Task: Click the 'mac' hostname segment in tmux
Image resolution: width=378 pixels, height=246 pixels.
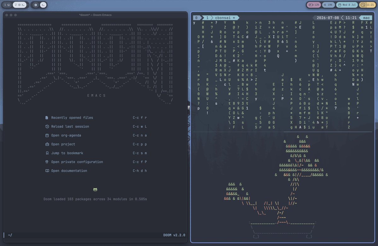Action: pyautogui.click(x=366, y=18)
